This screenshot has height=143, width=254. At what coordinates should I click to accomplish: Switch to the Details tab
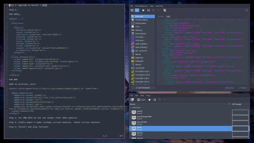(x=161, y=17)
